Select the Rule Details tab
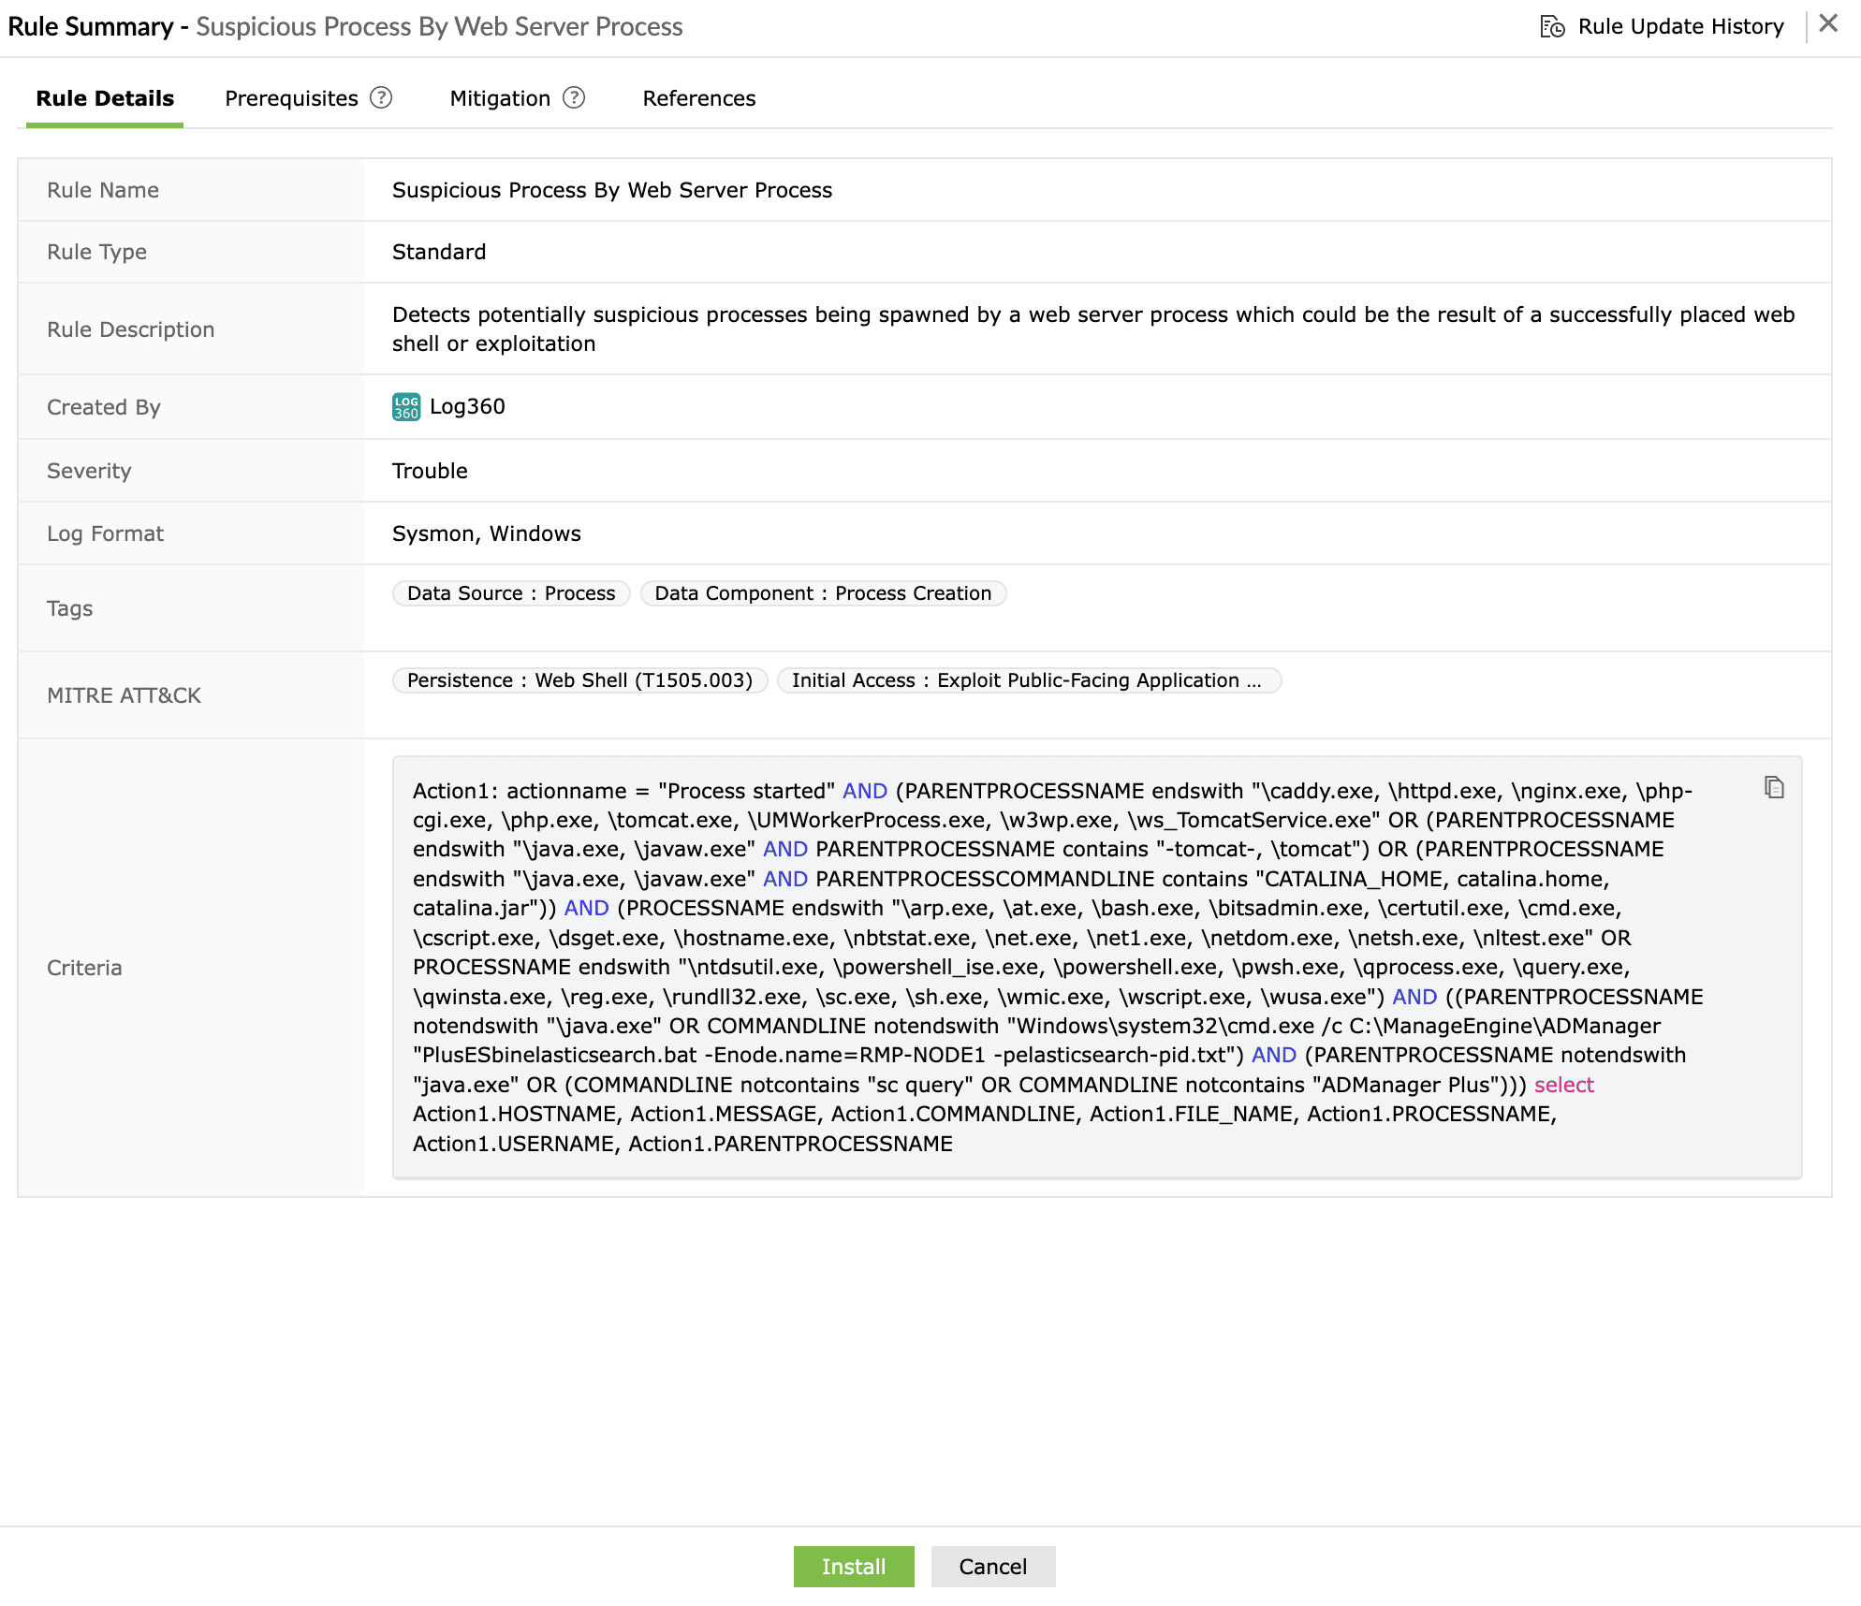Screen dimensions: 1861x1606 (x=104, y=97)
